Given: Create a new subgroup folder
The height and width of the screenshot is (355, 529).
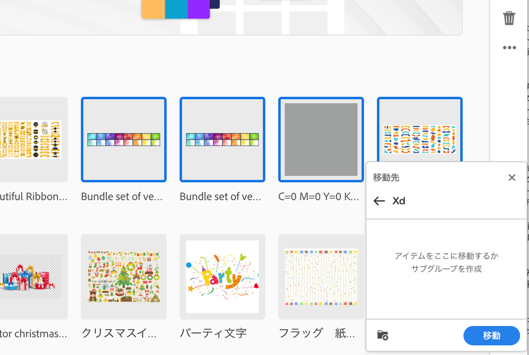Looking at the screenshot, I should click(382, 335).
